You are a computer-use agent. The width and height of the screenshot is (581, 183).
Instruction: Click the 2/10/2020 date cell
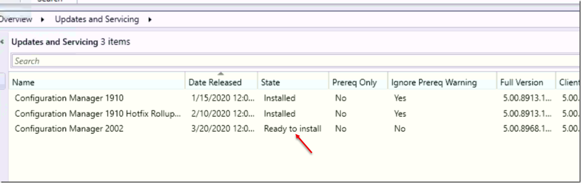(223, 114)
